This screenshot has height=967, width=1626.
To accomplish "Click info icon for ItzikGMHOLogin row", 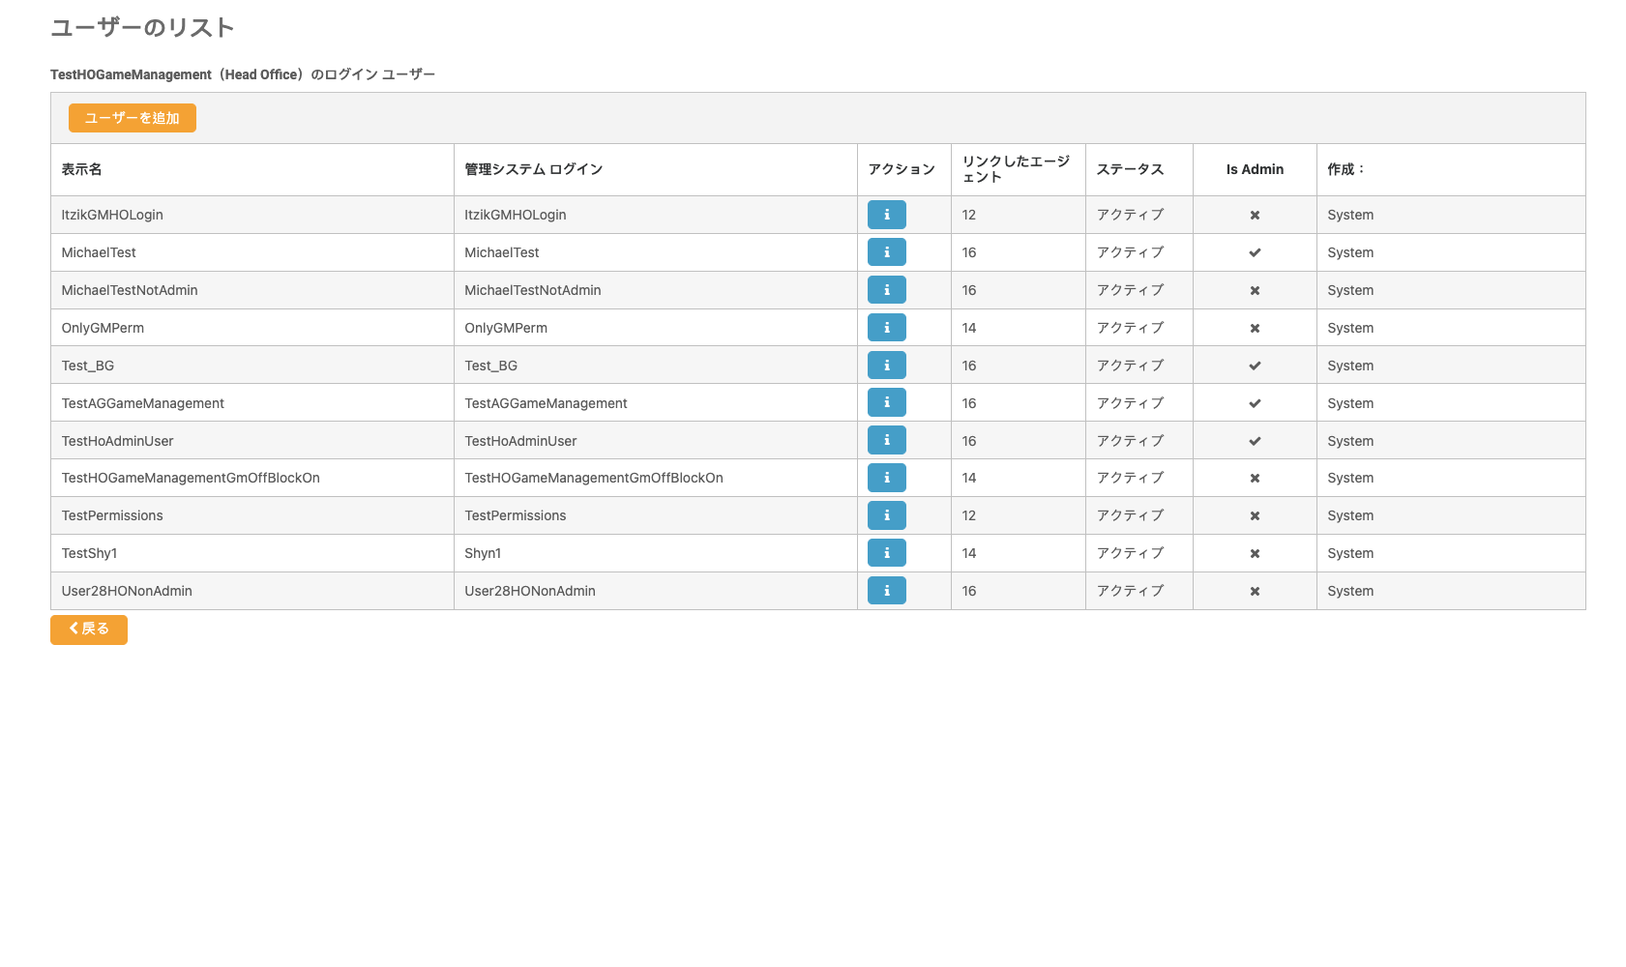I will pos(886,215).
